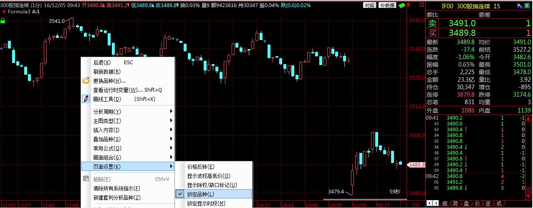This screenshot has height=208, width=533.
Task: Click the green lock icon on chart
Action: [x=3, y=20]
